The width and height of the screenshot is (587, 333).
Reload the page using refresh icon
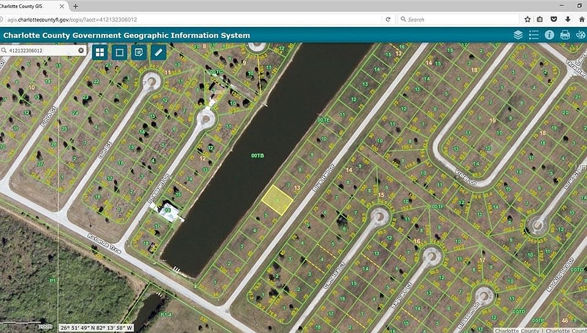tap(388, 20)
